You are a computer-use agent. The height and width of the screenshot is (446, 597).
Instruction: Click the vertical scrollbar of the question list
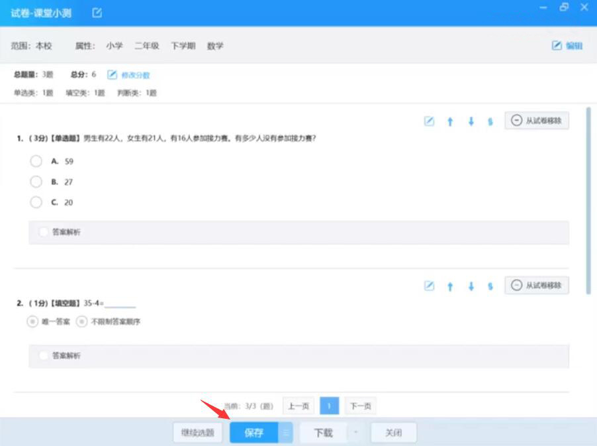[x=588, y=201]
